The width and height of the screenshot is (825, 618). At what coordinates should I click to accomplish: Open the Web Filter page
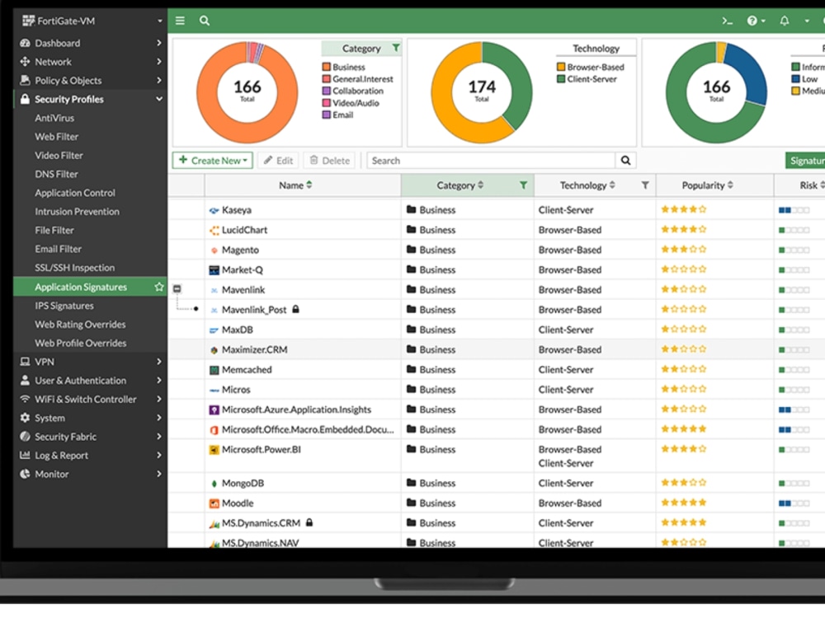tap(56, 137)
